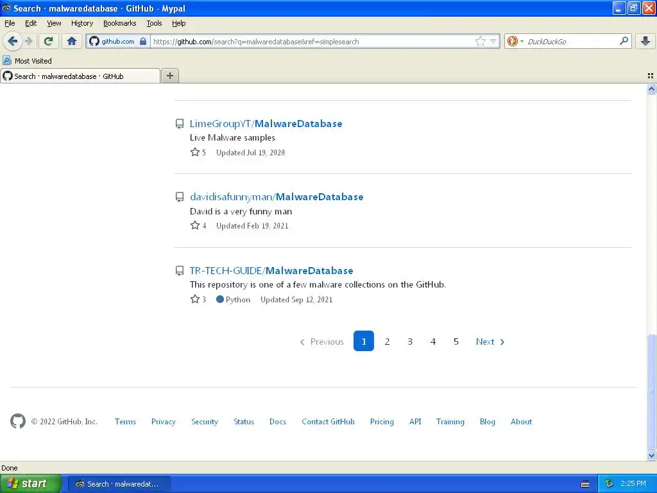This screenshot has width=657, height=493.
Task: Click the repo icon beside davidisafunnyman
Action: (180, 197)
